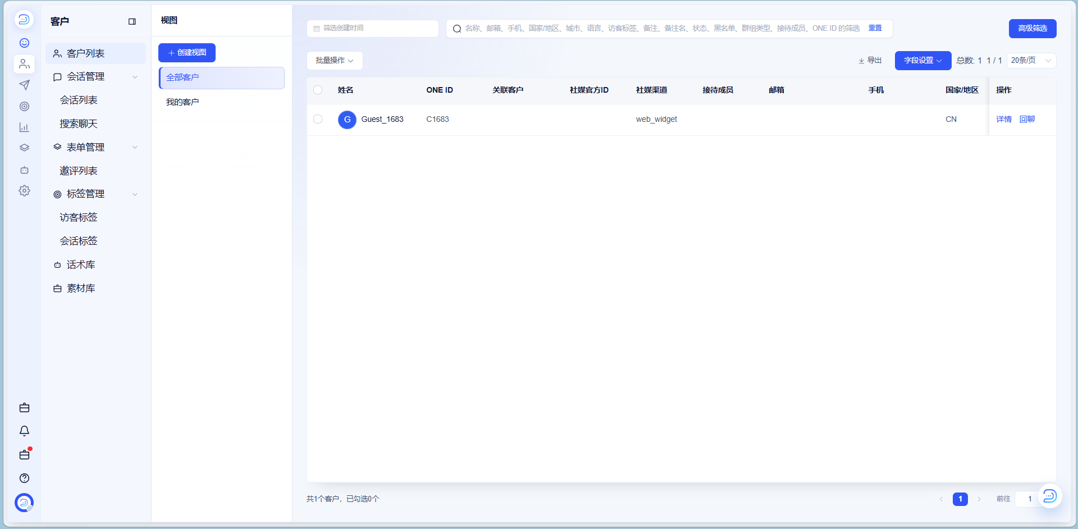Collapse the 会话管理 menu group
Image resolution: width=1078 pixels, height=529 pixels.
click(x=135, y=77)
